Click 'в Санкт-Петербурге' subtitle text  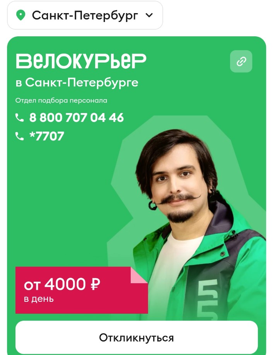77,83
